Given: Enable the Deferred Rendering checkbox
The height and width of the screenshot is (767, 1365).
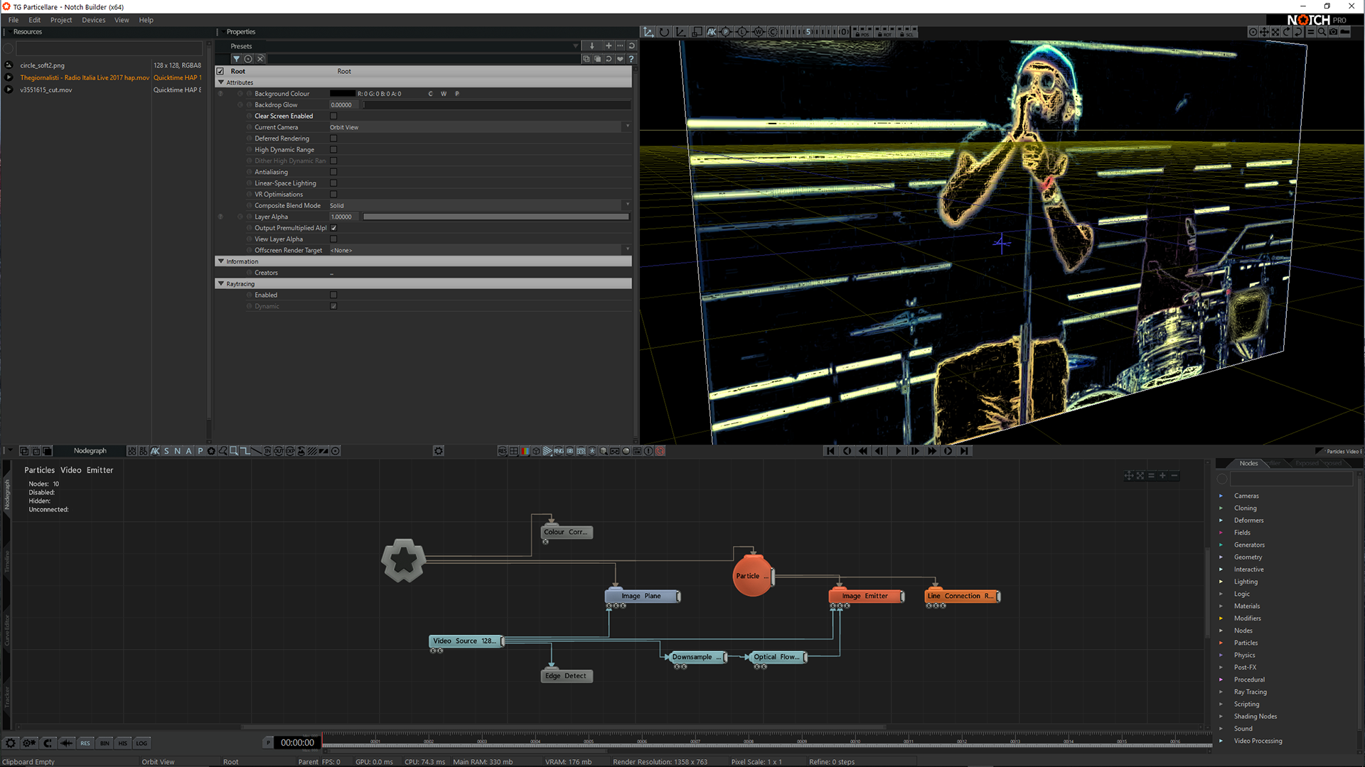Looking at the screenshot, I should pos(333,138).
